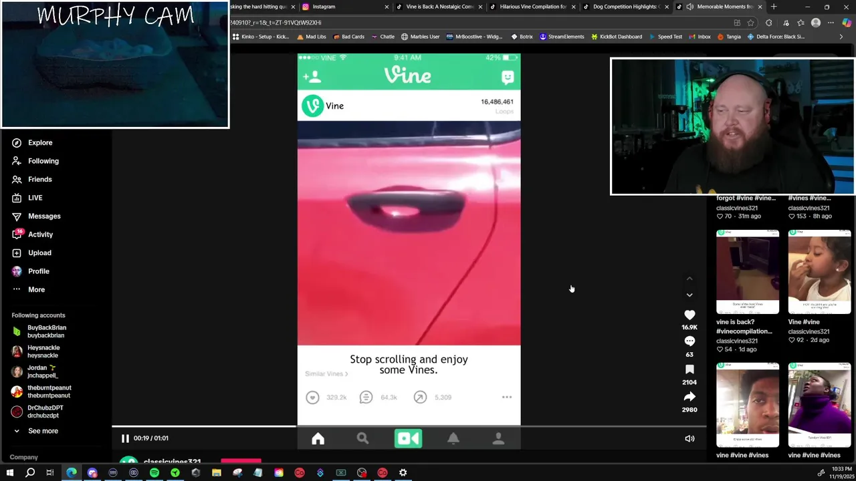Open Gmail Inbox bookmark
The width and height of the screenshot is (856, 481).
coord(699,37)
